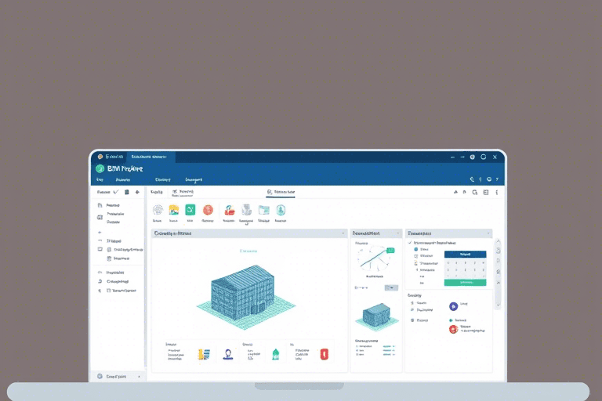Click the globe icon in the toolbar
Image resolution: width=602 pixels, height=401 pixels.
158,210
